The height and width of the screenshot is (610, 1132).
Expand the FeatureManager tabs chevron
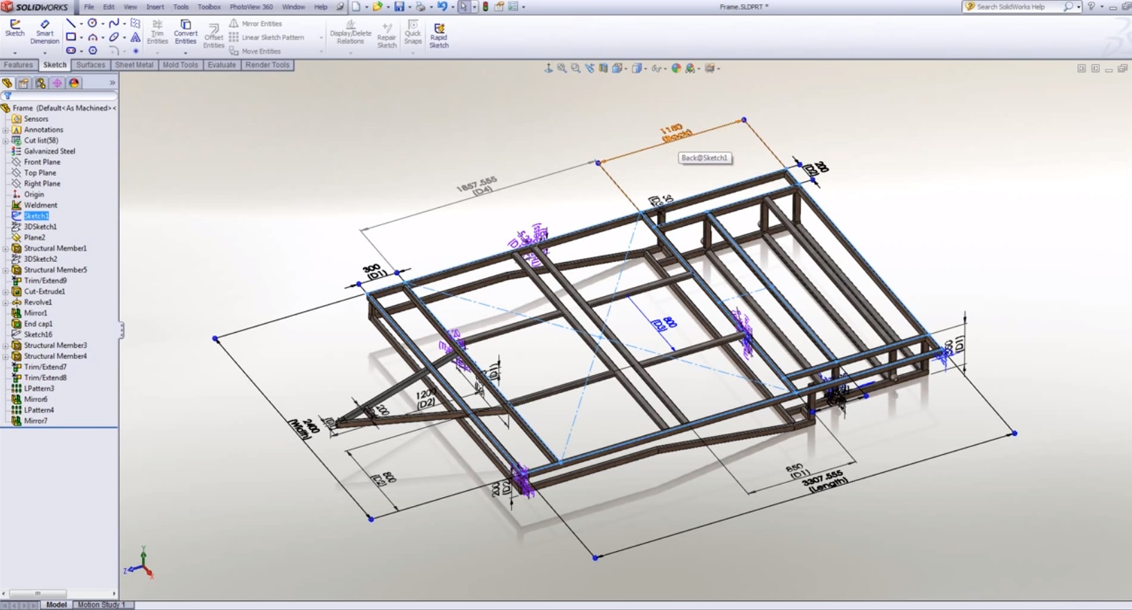[112, 82]
